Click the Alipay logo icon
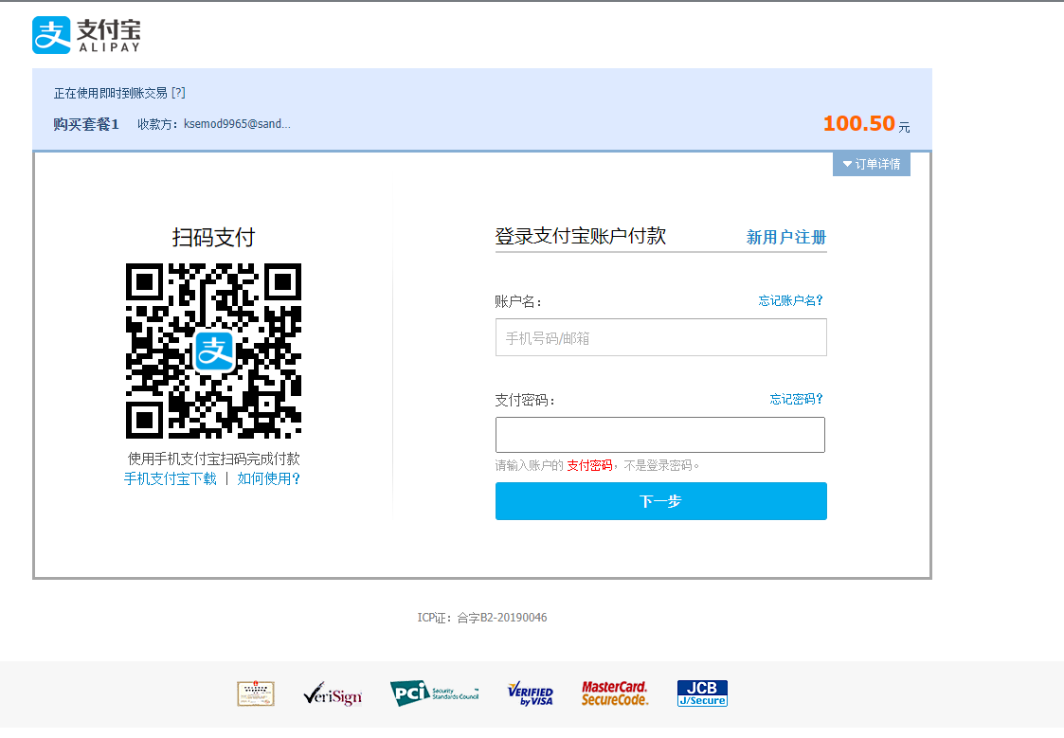Viewport: 1064px width, 738px height. coord(51,34)
